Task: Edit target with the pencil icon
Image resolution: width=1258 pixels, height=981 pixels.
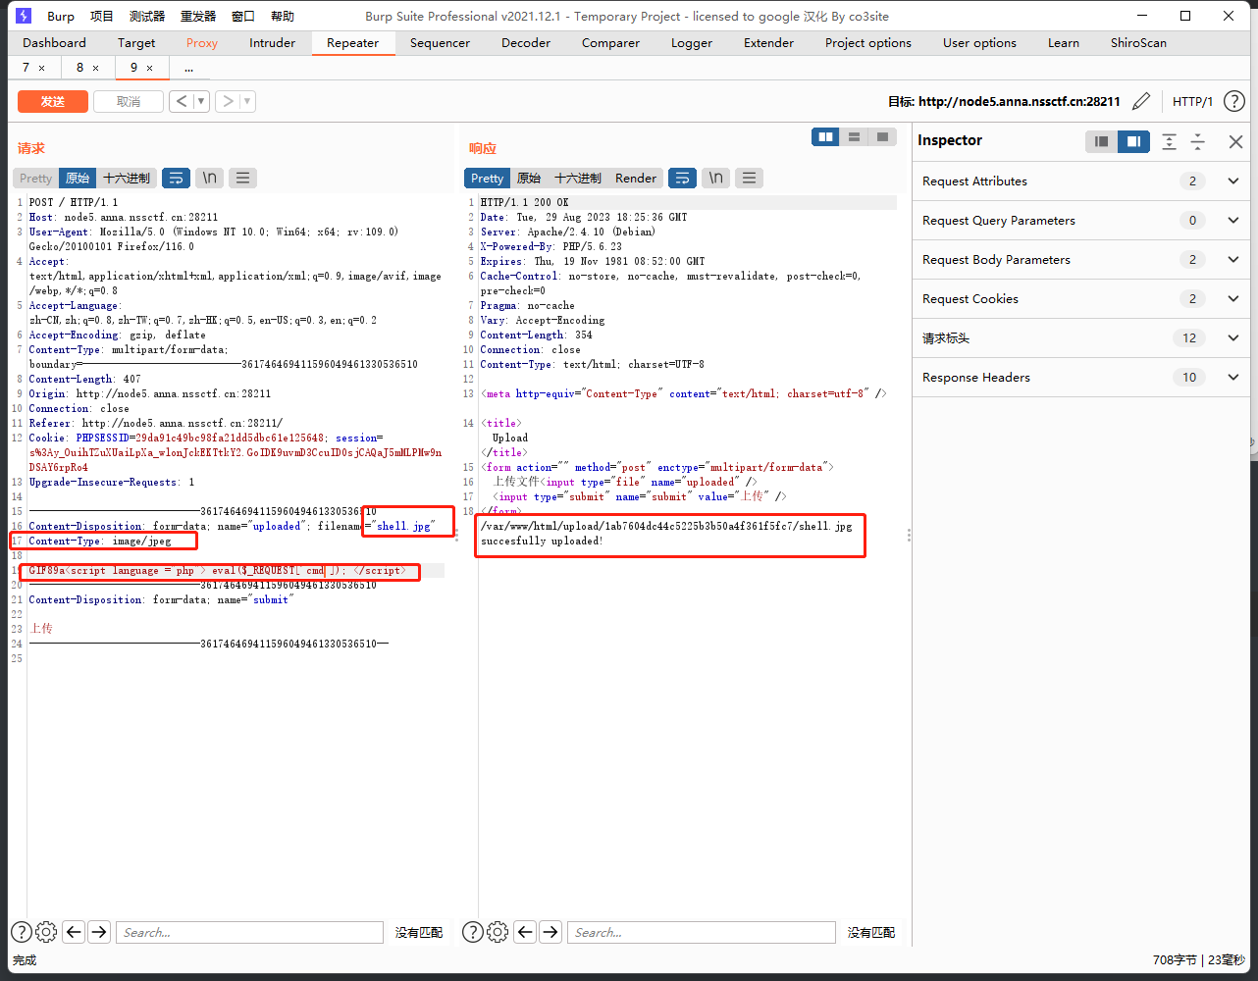Action: pyautogui.click(x=1141, y=101)
